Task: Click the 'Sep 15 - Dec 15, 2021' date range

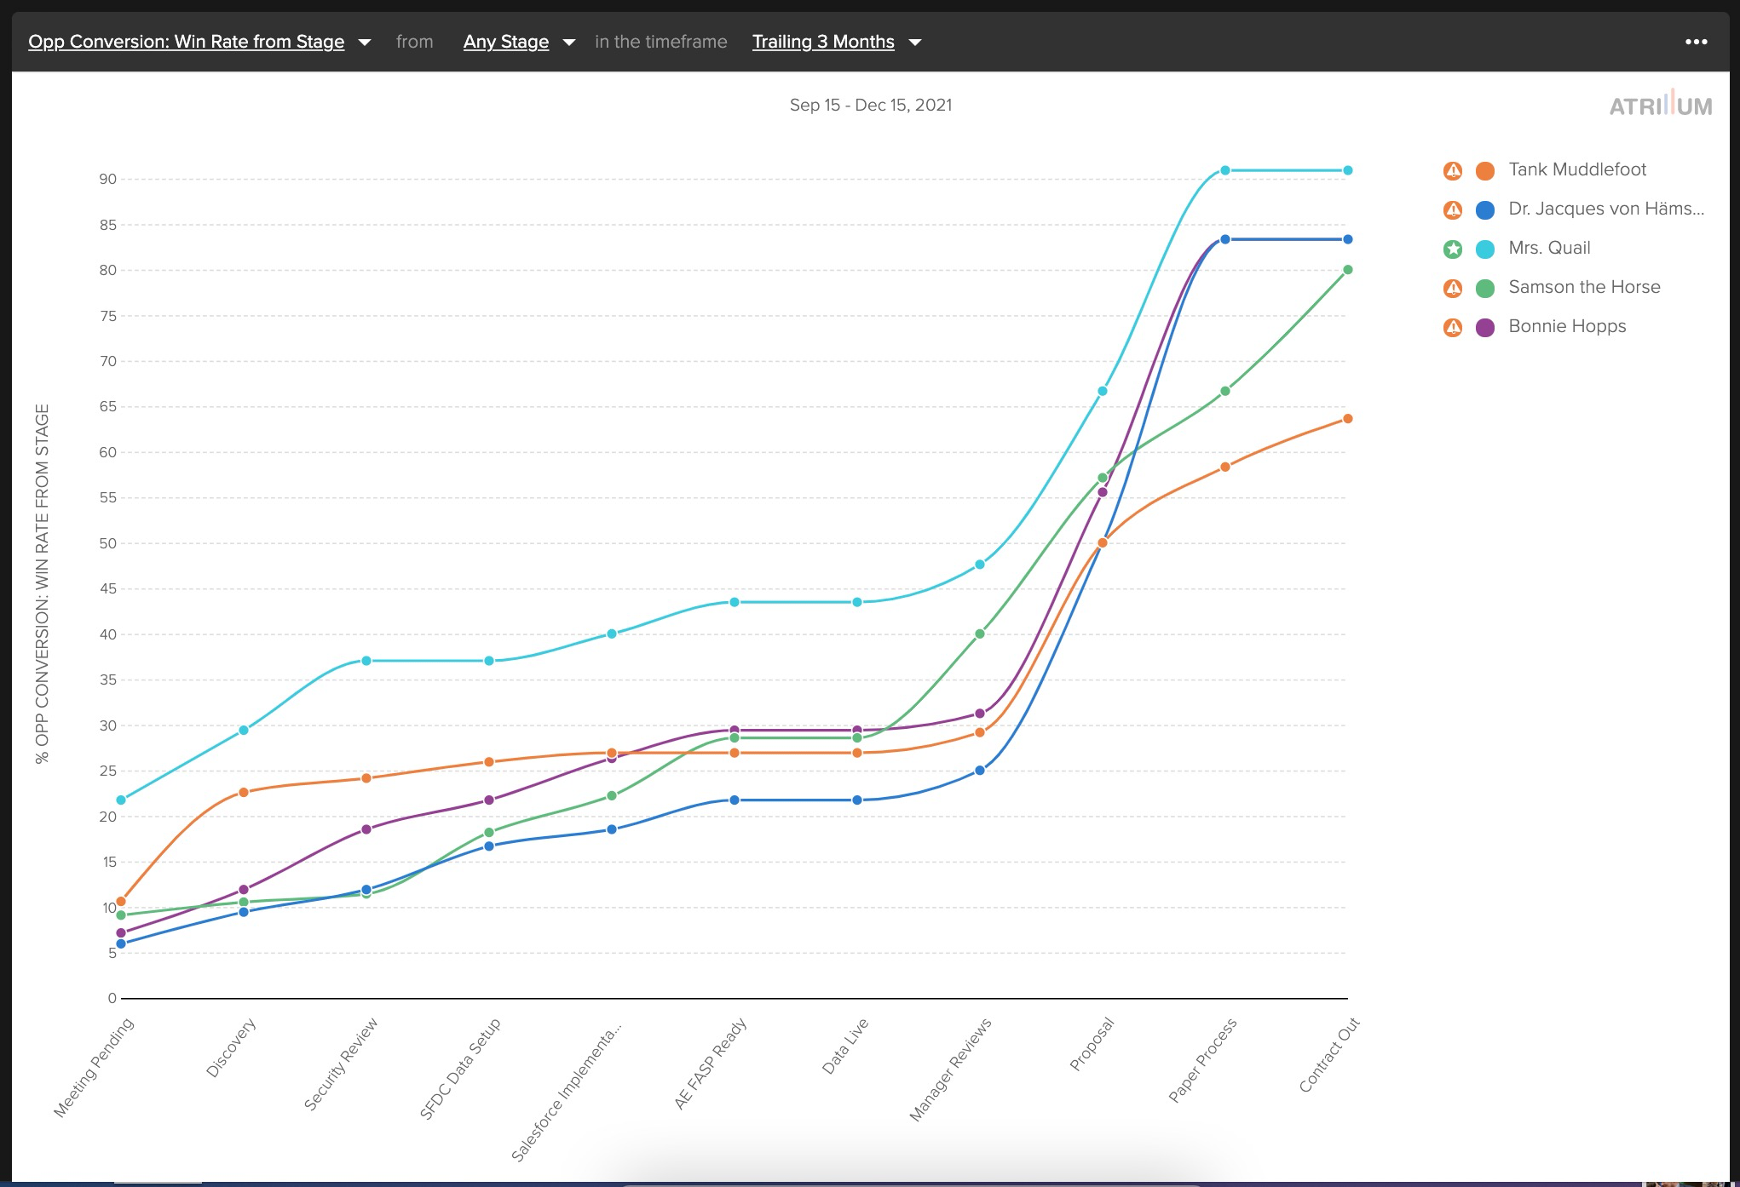Action: tap(870, 105)
